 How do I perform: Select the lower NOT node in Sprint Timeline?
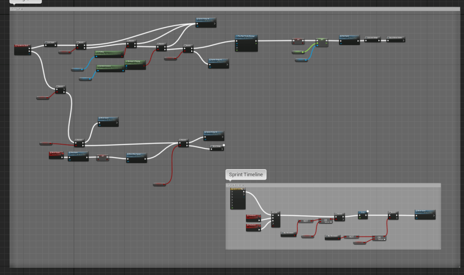(351, 237)
